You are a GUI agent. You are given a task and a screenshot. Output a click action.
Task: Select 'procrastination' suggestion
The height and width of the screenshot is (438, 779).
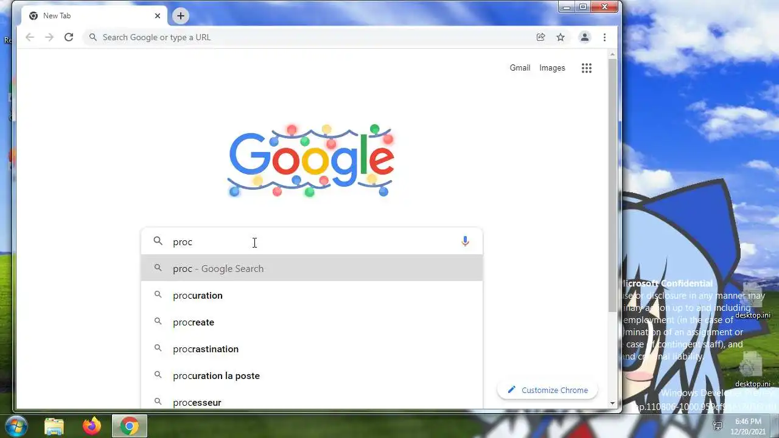312,349
